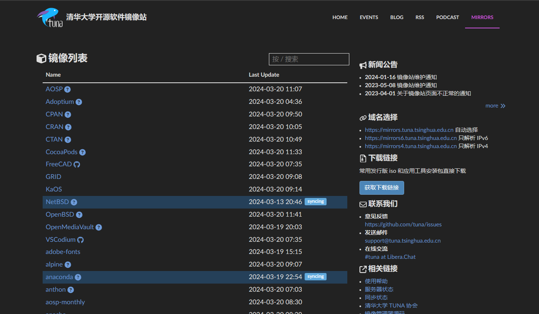Click the 清华大学开源软件镜像站 site title
Screen dimensions: 539x314
click(x=106, y=17)
